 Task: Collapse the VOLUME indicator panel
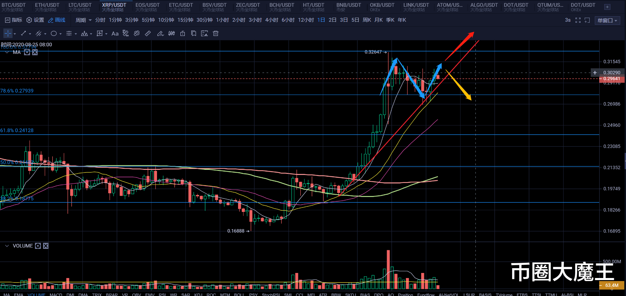pyautogui.click(x=7, y=246)
